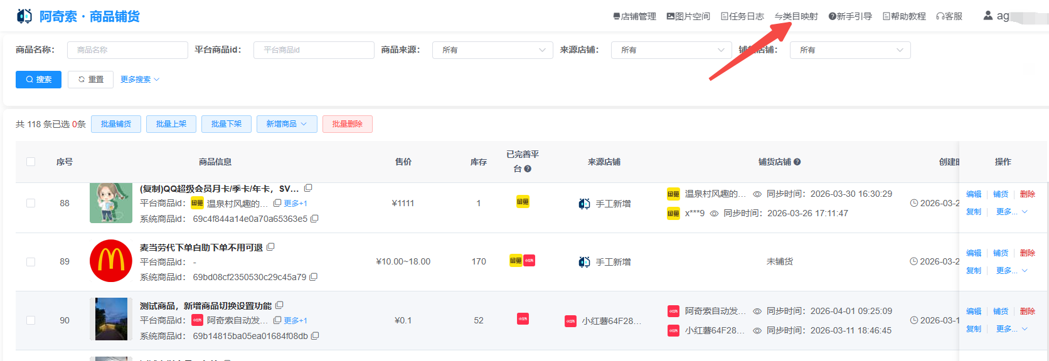Expand 更多搜索 options
This screenshot has width=1049, height=361.
[x=140, y=80]
